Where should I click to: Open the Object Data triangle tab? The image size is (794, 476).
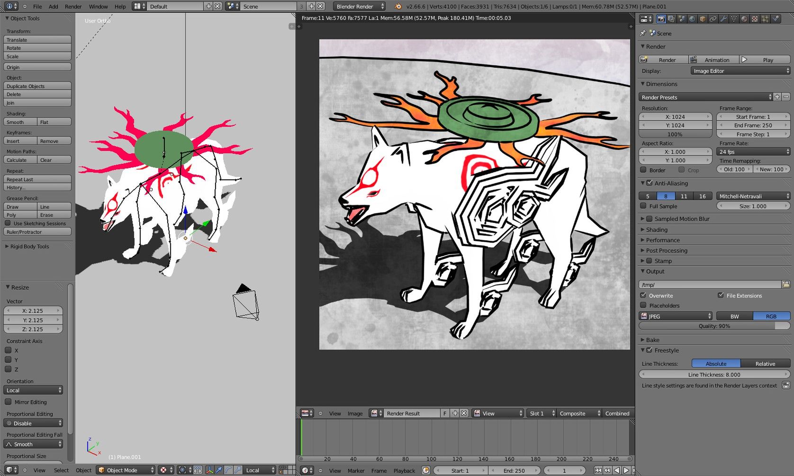tap(734, 19)
